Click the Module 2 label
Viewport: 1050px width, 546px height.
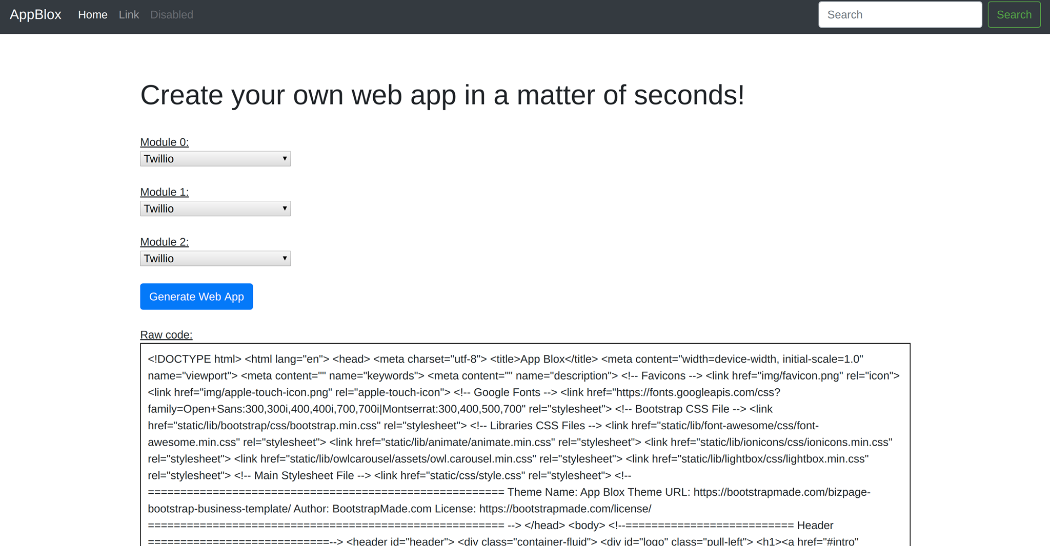pos(165,242)
